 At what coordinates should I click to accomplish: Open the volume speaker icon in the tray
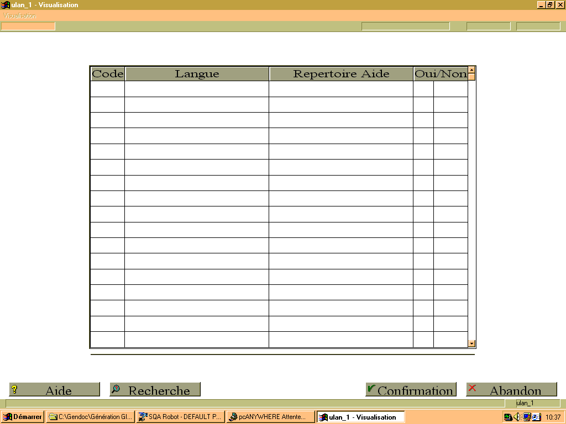[517, 417]
